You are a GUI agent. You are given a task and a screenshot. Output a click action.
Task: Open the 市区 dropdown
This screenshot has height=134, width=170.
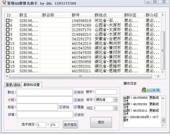click(x=115, y=108)
